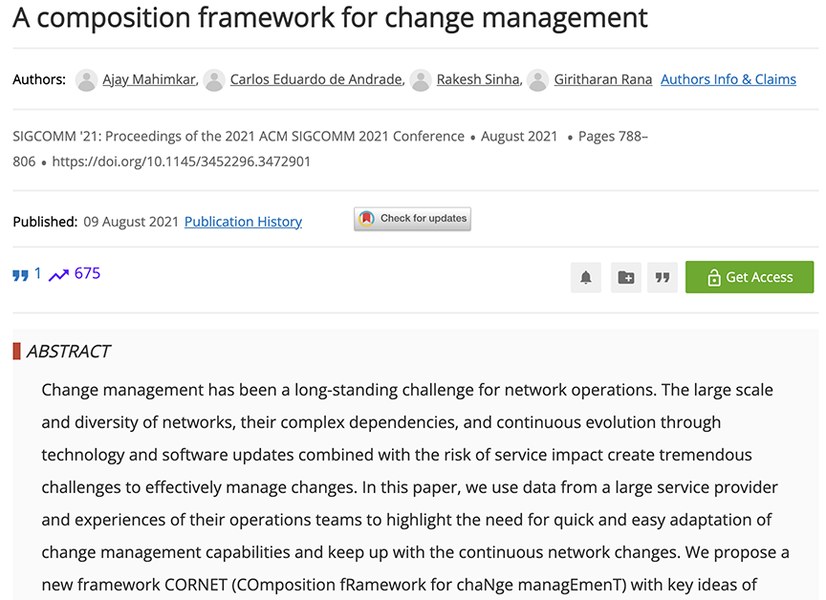826x600 pixels.
Task: Click the gray export citation quote icon
Action: (663, 277)
